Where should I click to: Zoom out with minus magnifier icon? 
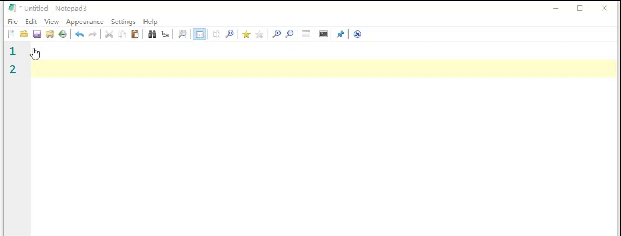pos(290,34)
